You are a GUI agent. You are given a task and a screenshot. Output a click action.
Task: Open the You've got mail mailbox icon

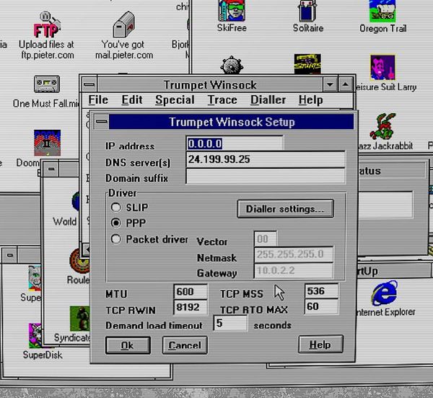pos(124,25)
